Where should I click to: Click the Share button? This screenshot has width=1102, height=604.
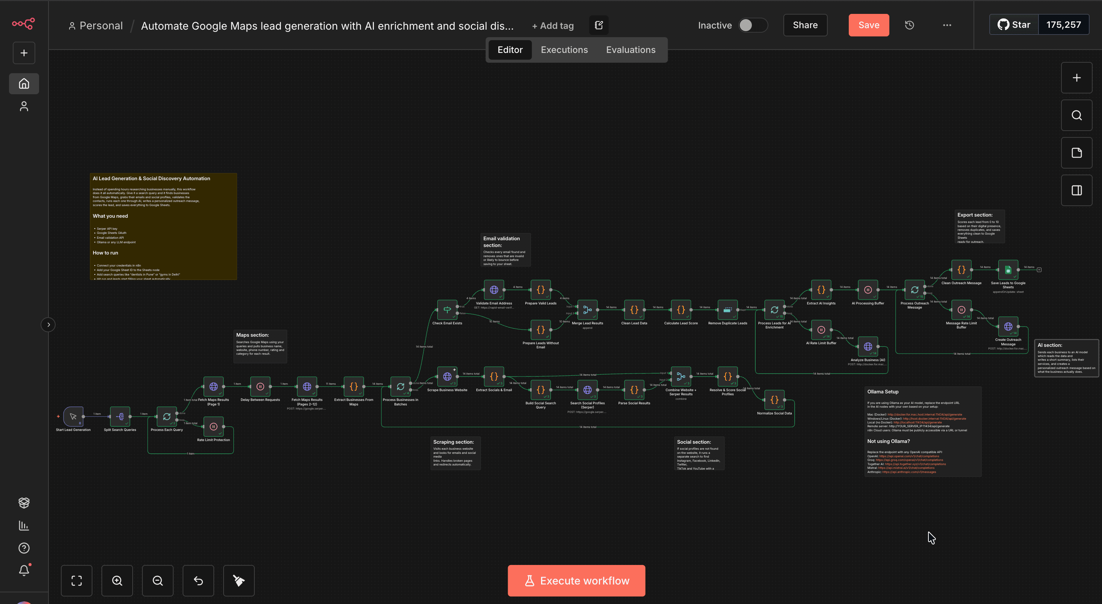tap(805, 25)
